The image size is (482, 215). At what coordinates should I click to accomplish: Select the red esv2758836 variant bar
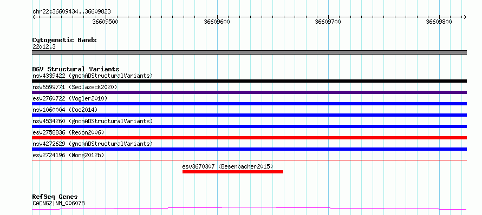pos(249,138)
